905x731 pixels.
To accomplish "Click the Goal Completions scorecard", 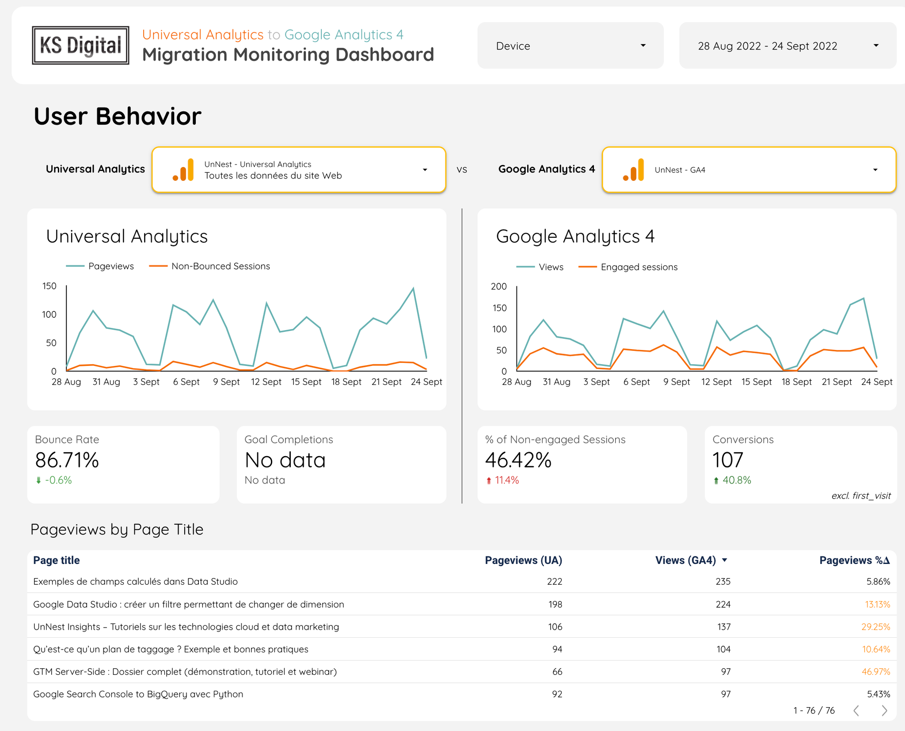I will tap(342, 464).
